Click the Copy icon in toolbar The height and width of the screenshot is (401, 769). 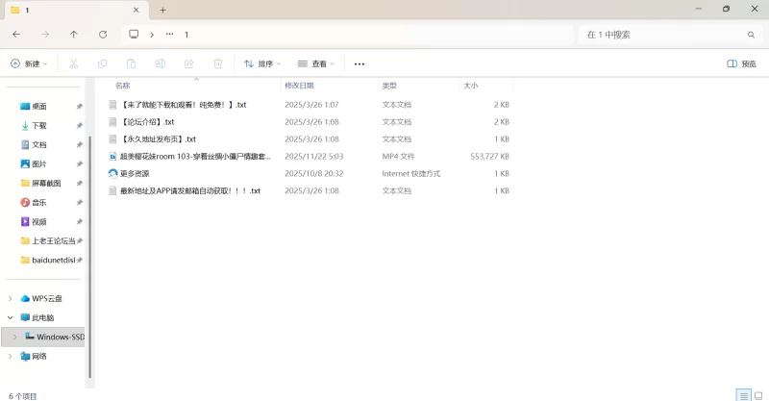pyautogui.click(x=102, y=63)
